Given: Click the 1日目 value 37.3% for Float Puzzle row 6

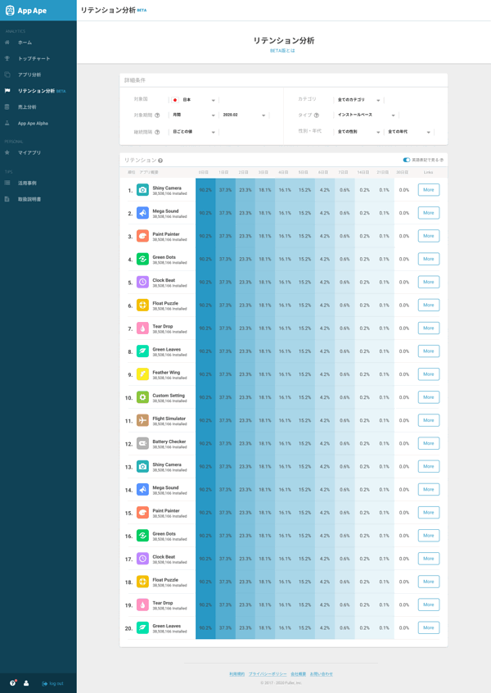Looking at the screenshot, I should [225, 305].
